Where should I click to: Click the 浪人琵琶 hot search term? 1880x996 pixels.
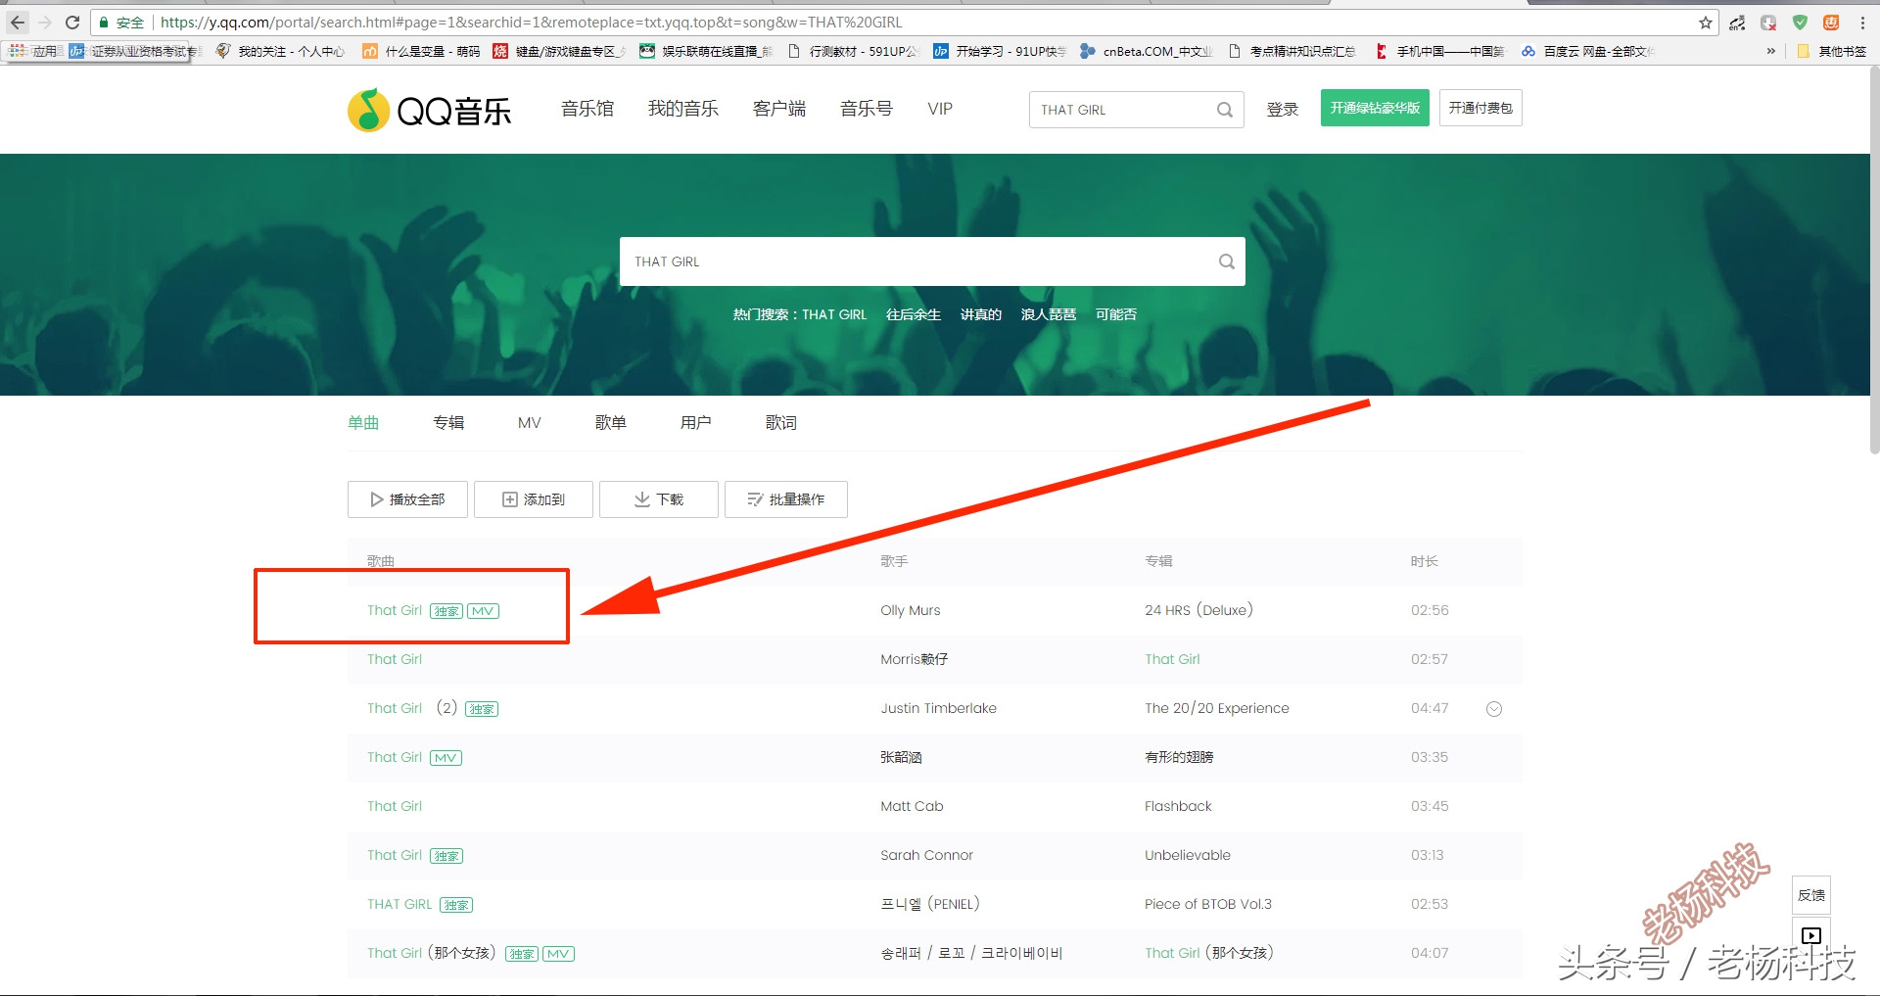[1047, 314]
